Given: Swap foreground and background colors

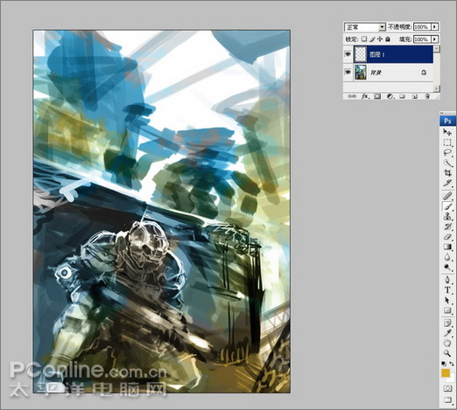Looking at the screenshot, I should (452, 364).
